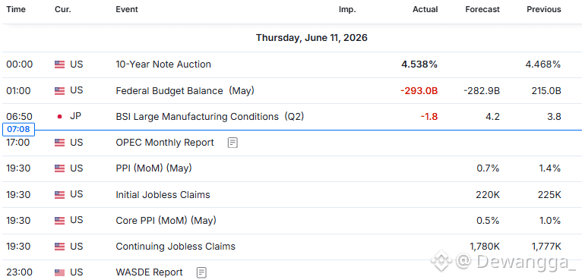Screen dimensions: 582x280
Task: Sort by the Time column header
Action: [16, 10]
